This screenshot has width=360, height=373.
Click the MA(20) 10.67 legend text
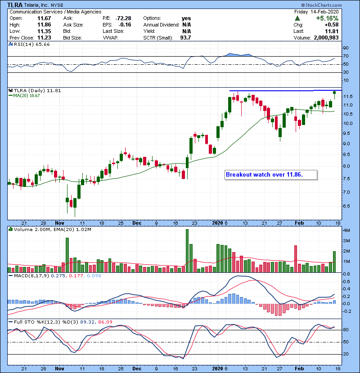[x=27, y=96]
